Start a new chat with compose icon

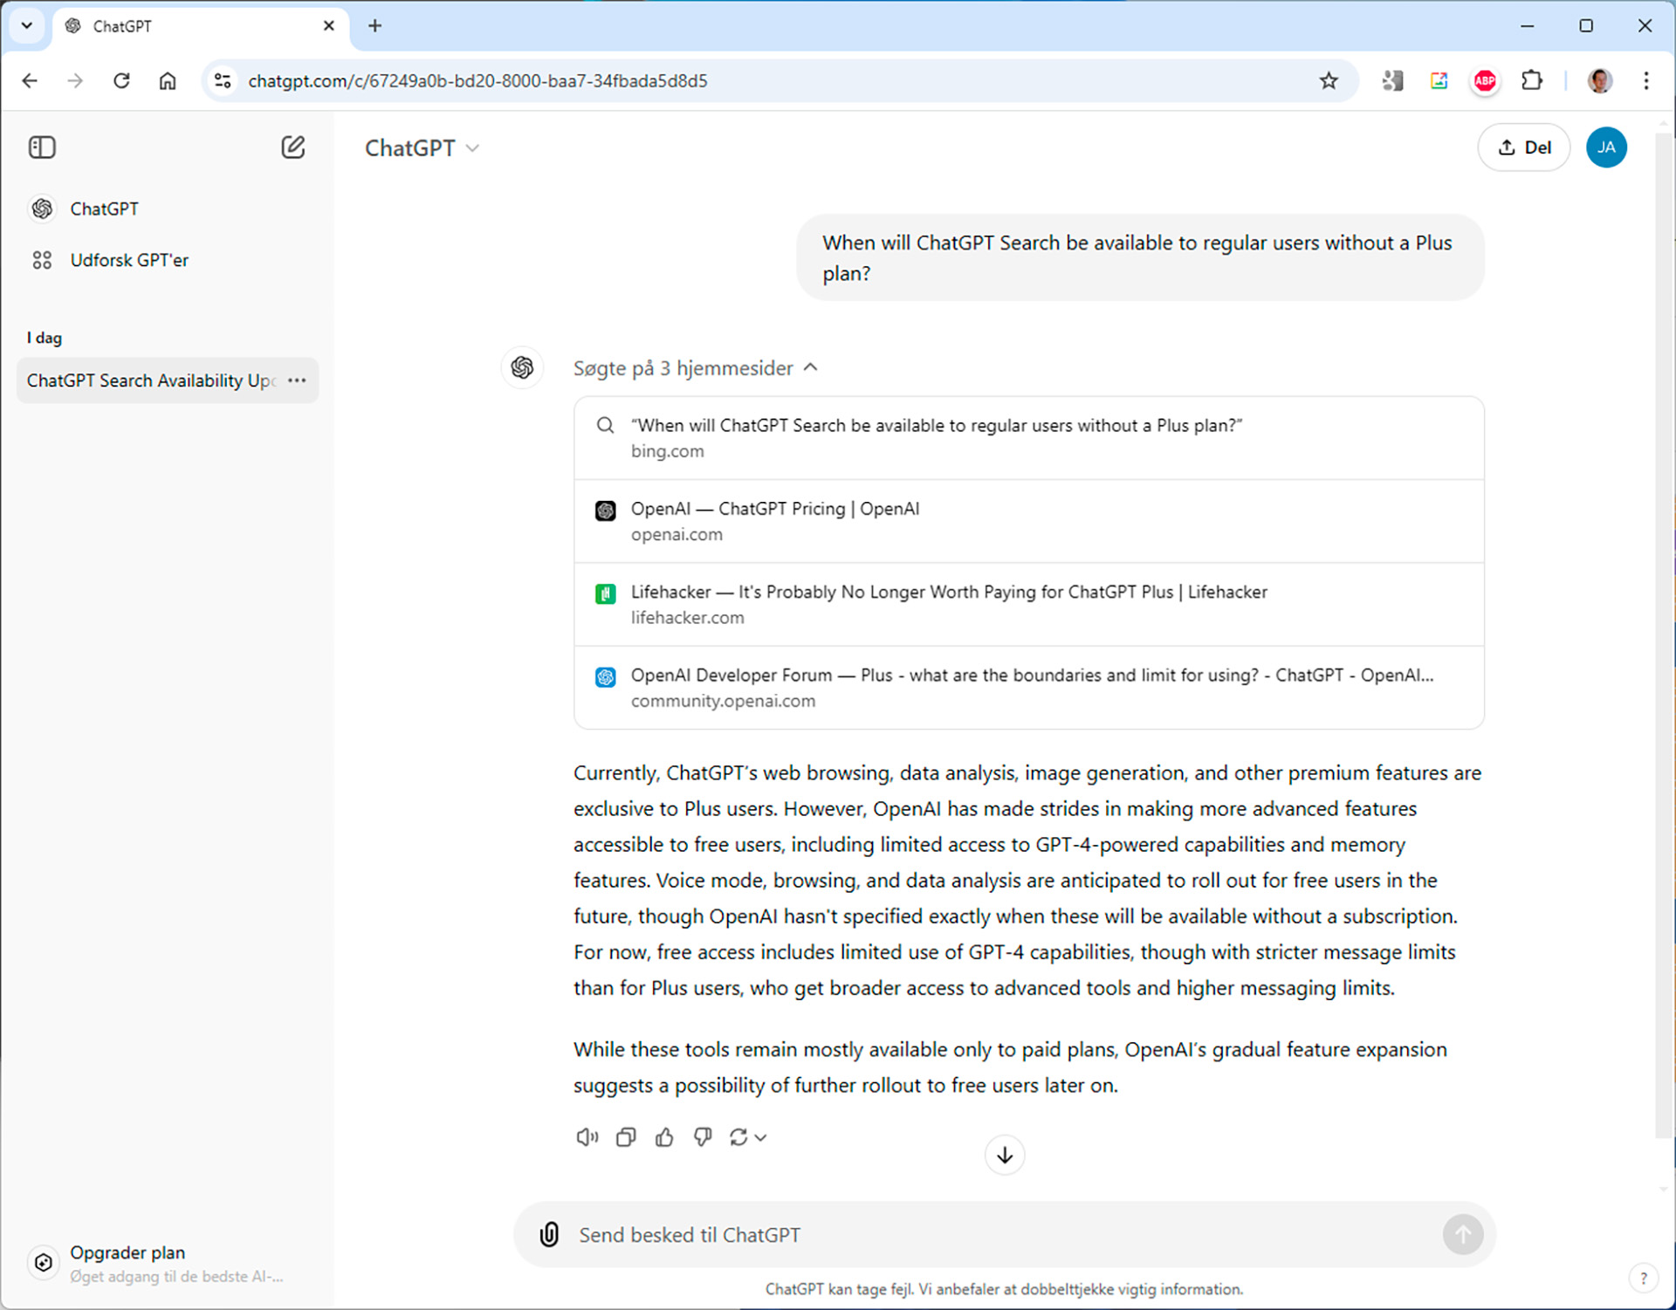tap(293, 147)
